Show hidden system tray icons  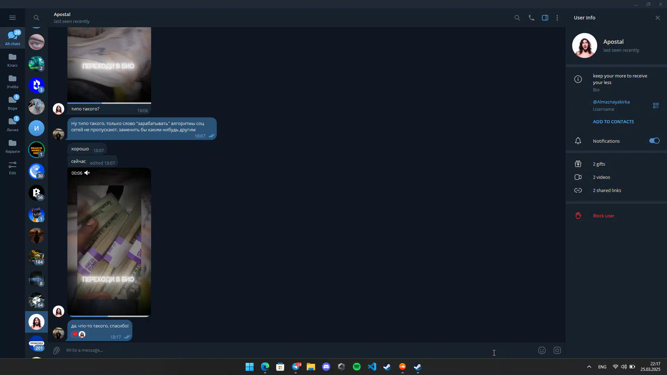click(589, 367)
